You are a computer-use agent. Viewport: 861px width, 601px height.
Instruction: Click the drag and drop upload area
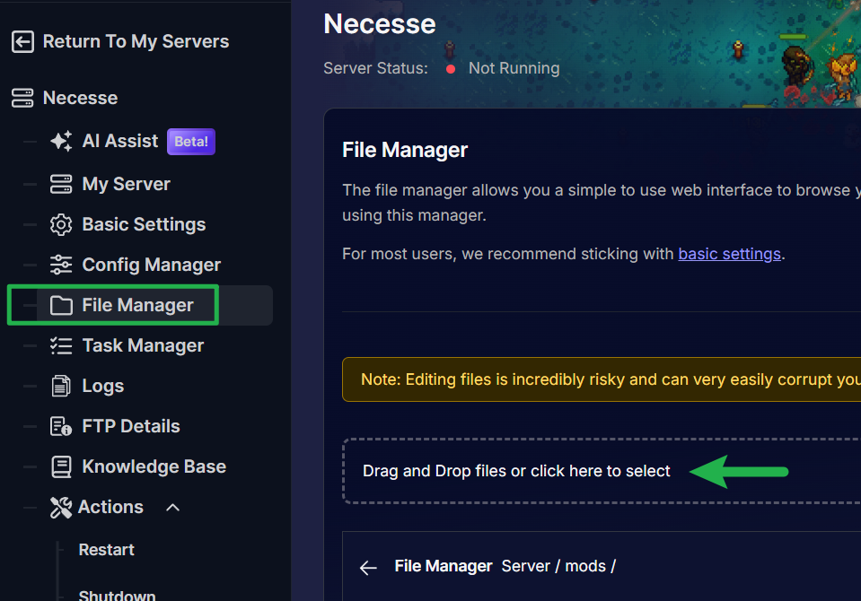(516, 471)
